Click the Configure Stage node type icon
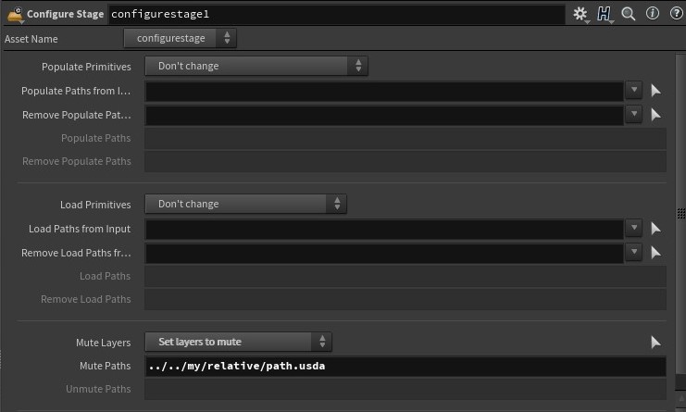 16,15
